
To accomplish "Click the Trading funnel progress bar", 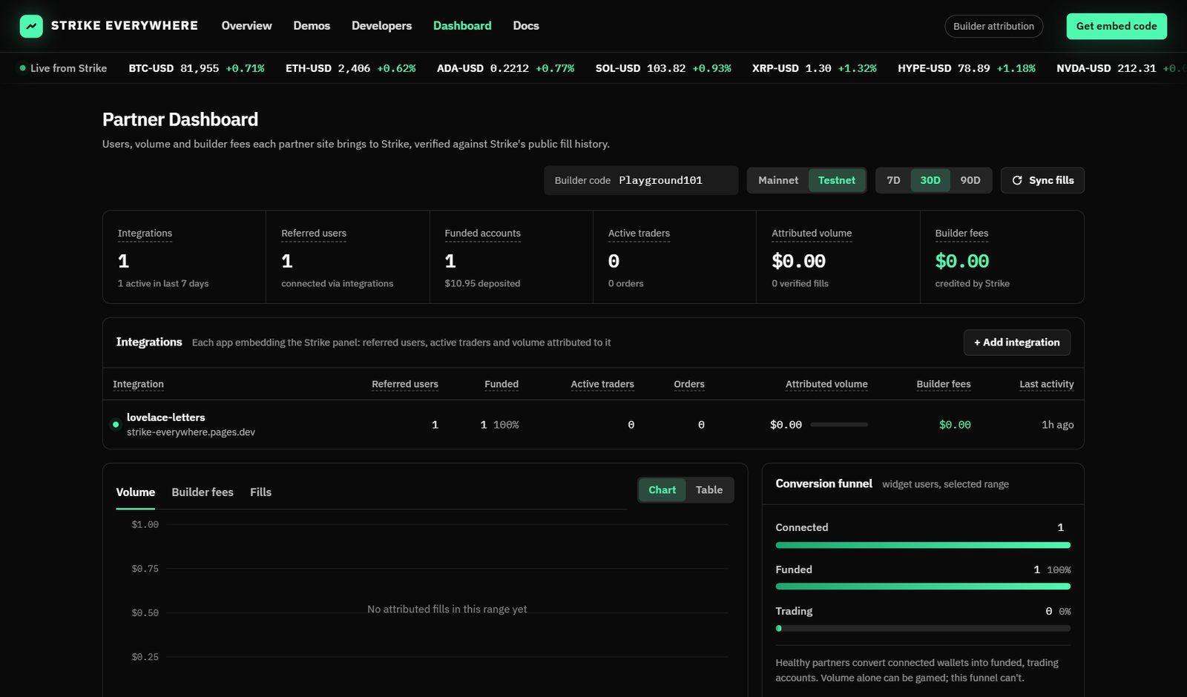I will [923, 628].
